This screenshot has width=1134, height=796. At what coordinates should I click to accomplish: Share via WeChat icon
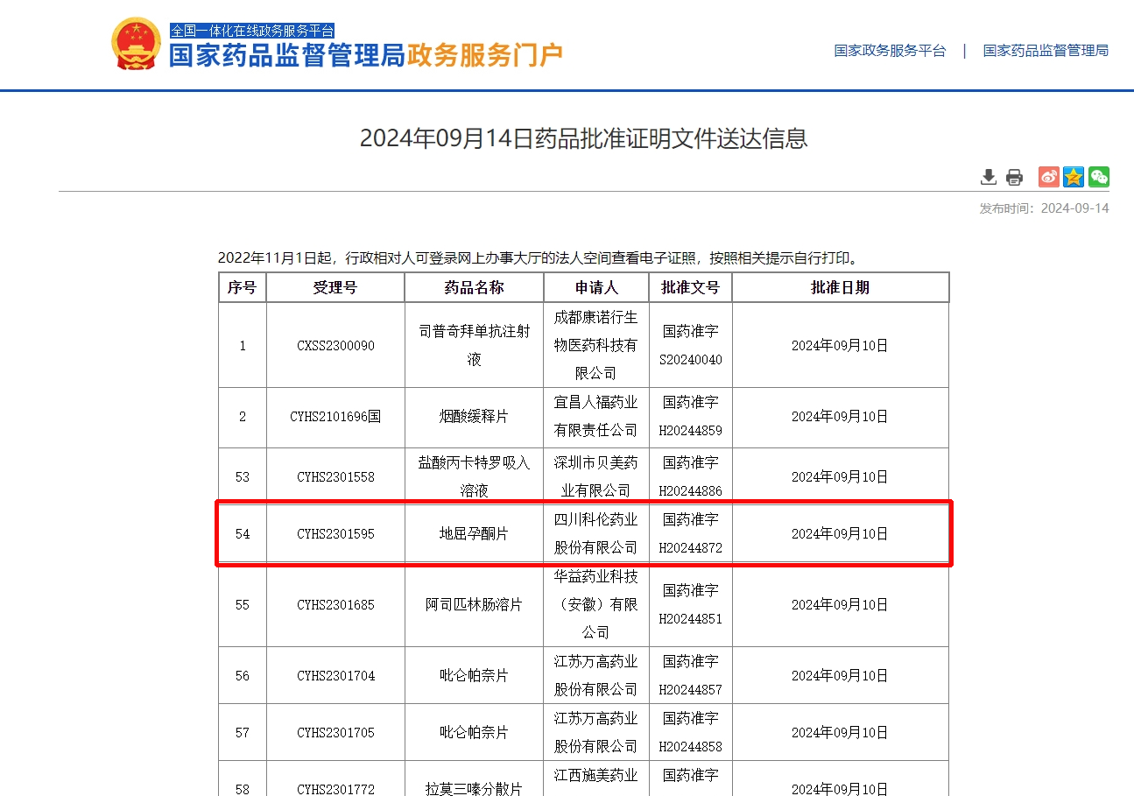(x=1099, y=177)
